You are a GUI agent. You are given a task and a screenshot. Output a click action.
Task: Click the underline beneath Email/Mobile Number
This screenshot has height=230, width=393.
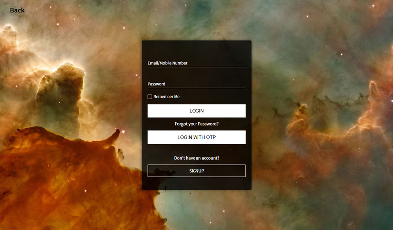(x=196, y=67)
